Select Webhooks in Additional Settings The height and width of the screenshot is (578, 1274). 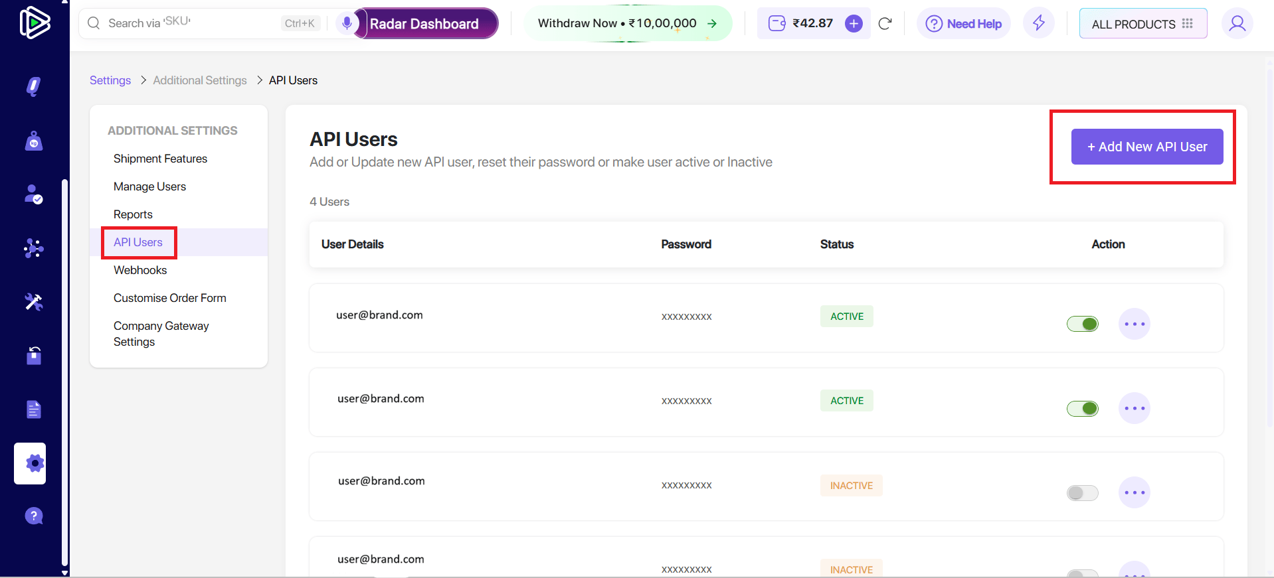coord(140,270)
